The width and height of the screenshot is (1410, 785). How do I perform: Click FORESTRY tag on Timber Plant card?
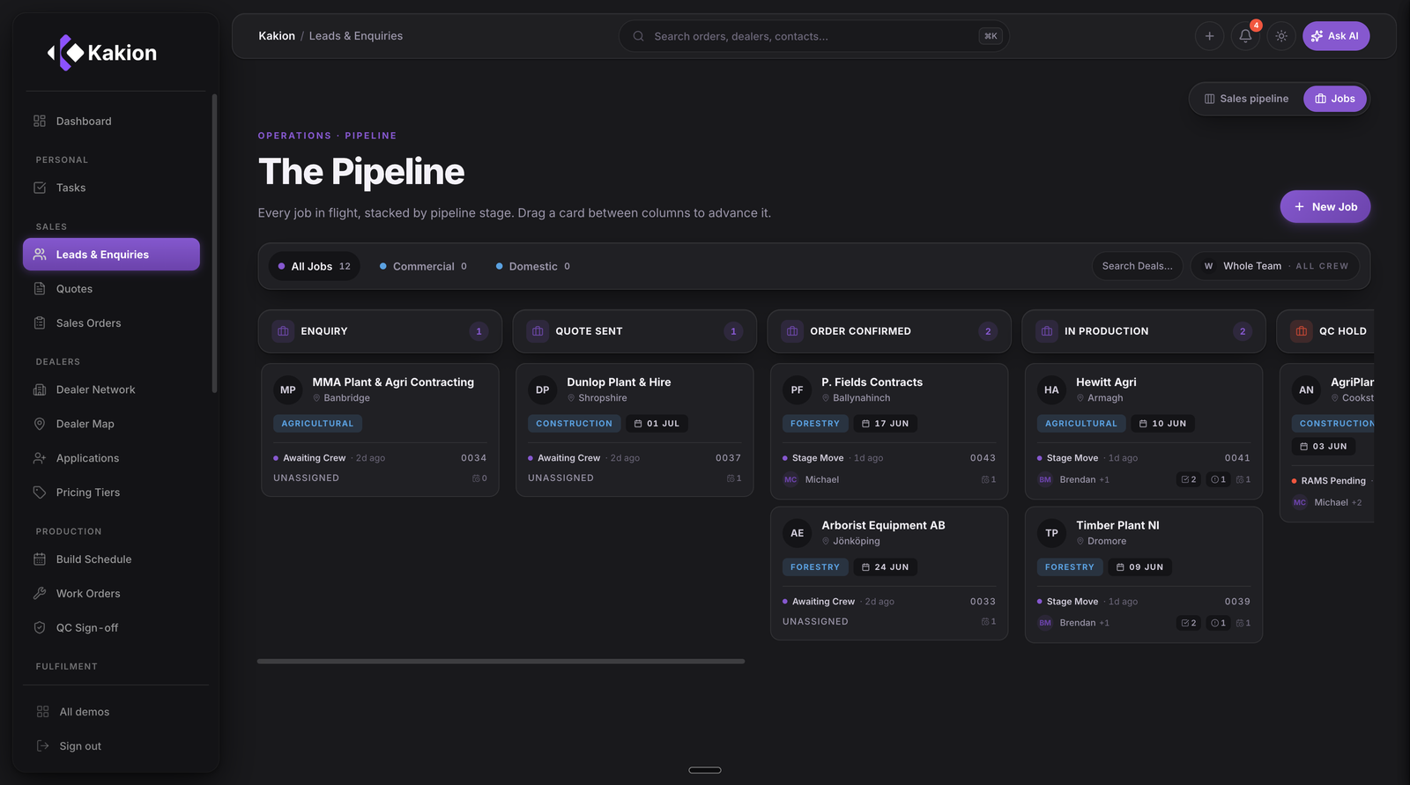(1069, 567)
